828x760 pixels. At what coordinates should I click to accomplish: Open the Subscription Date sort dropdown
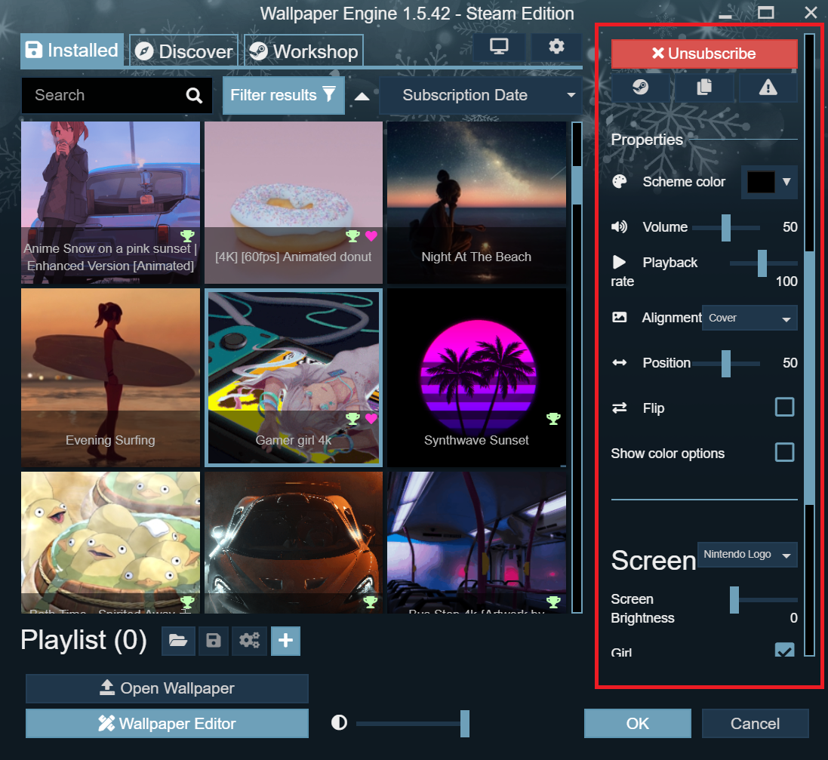[x=480, y=96]
